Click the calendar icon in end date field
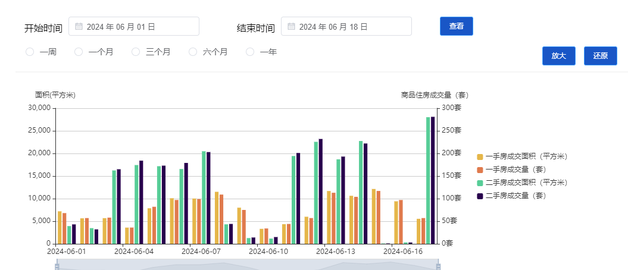The width and height of the screenshot is (628, 270). coord(291,27)
